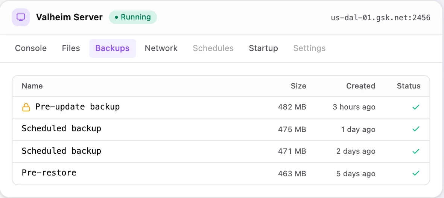Switch to the Startup tab
Screen dimensions: 444x198
tap(263, 48)
